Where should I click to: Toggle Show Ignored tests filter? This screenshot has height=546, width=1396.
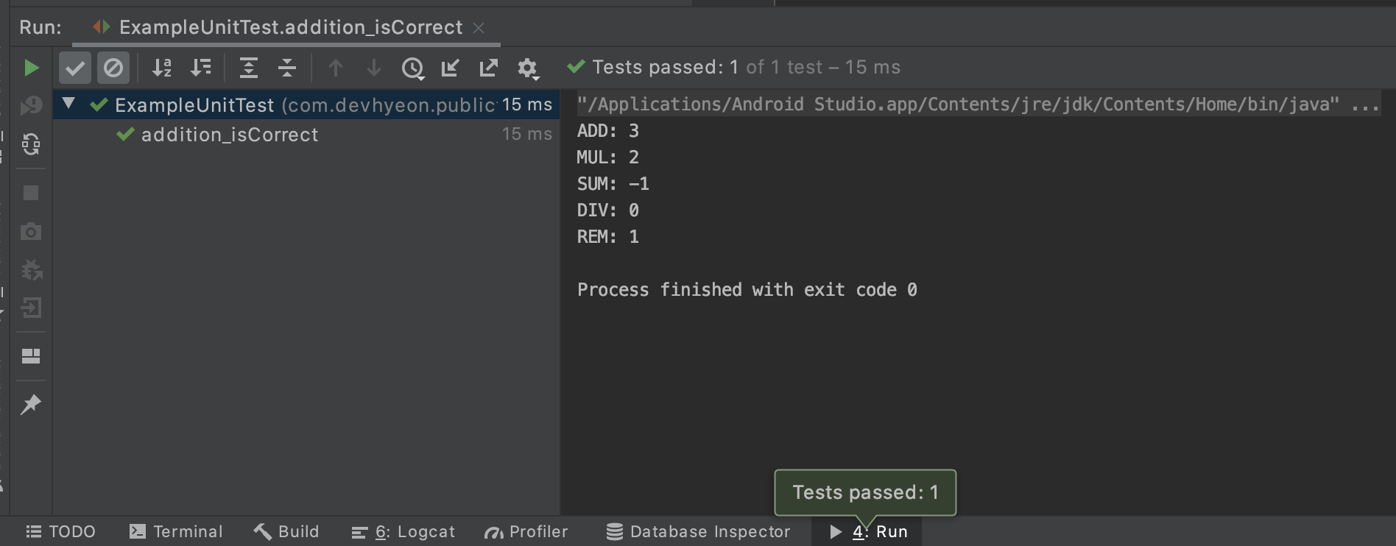coord(113,68)
